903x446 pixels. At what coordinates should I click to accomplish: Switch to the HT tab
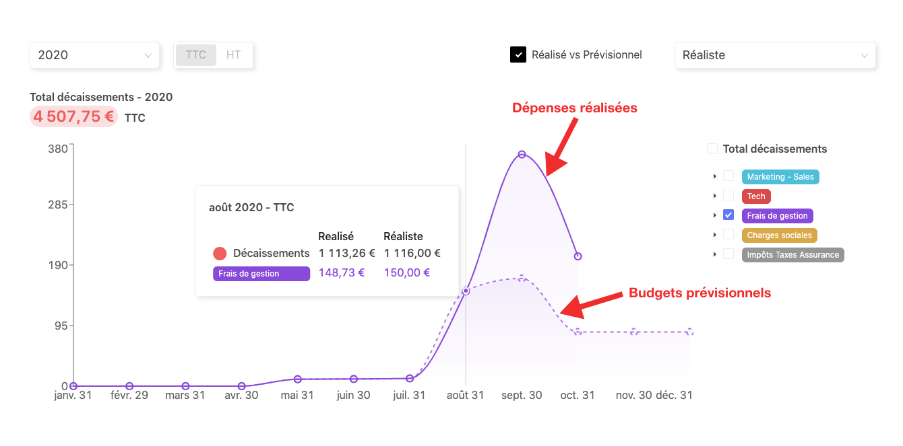pos(234,54)
